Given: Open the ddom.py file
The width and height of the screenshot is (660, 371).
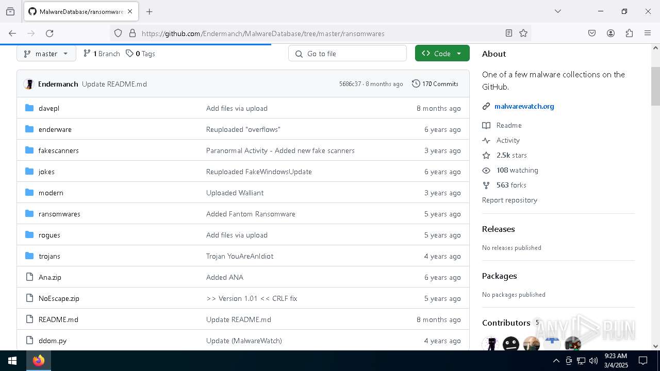Looking at the screenshot, I should click(x=53, y=341).
